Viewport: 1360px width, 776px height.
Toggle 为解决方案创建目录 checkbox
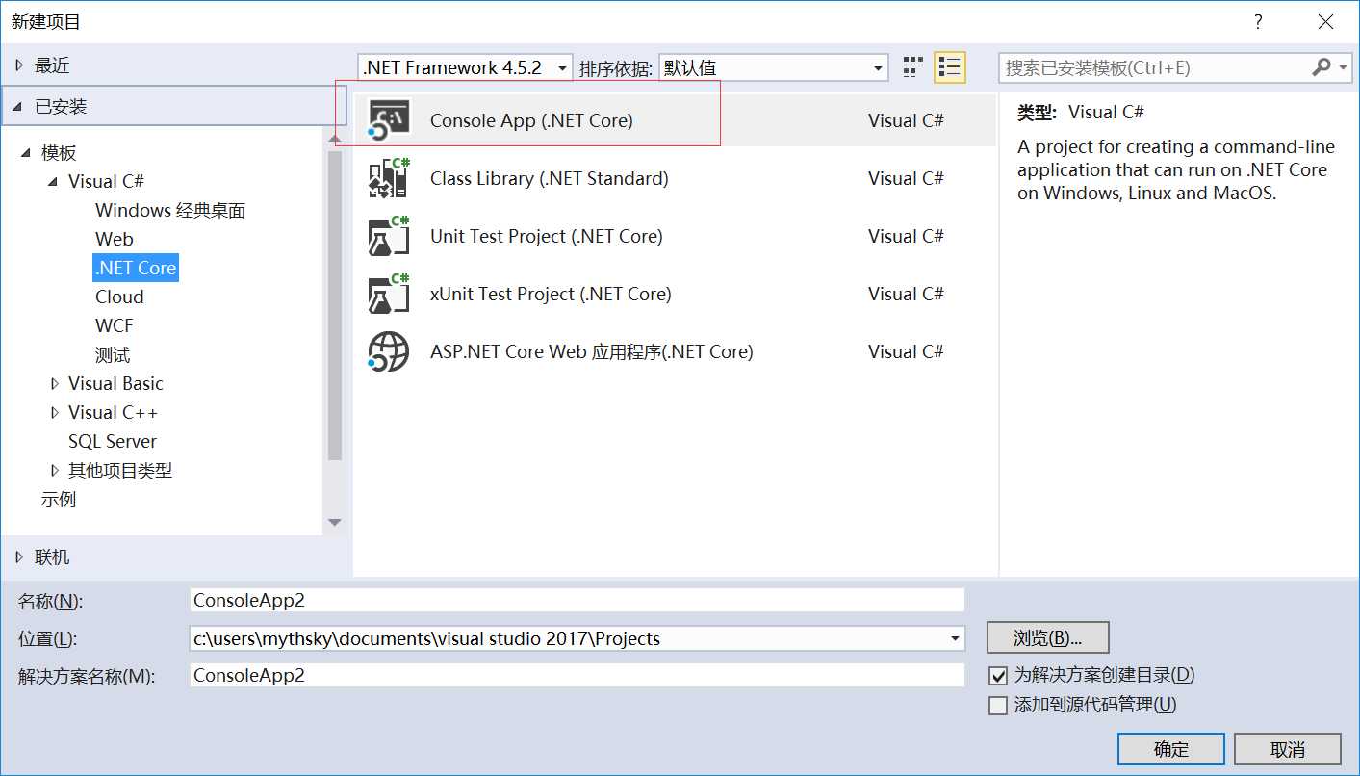pos(998,676)
